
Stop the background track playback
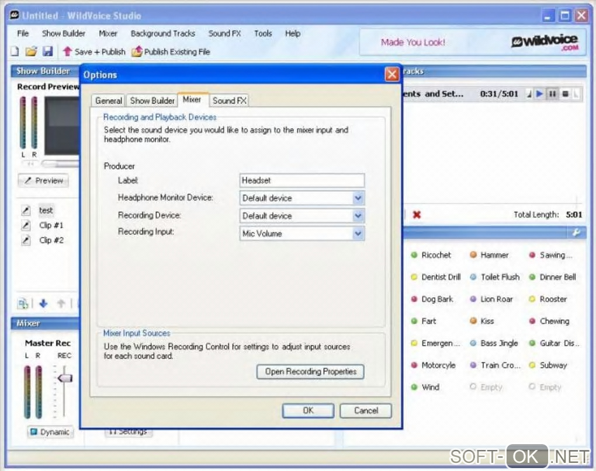(565, 94)
